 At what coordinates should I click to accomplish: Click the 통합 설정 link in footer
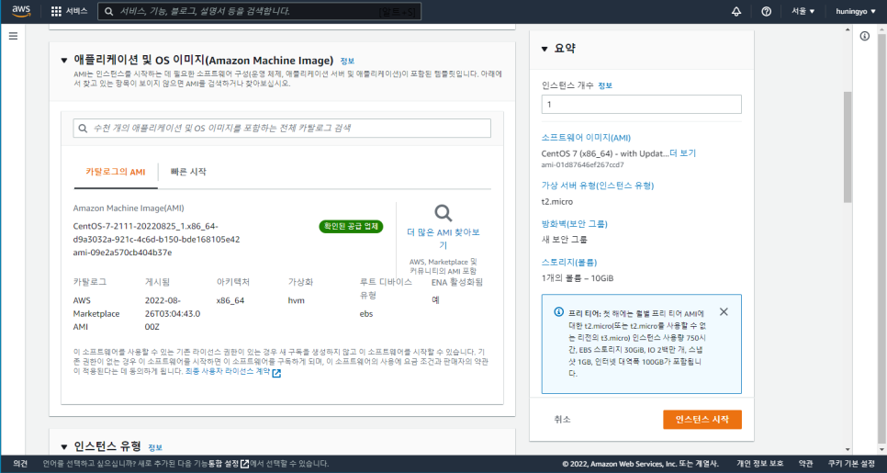tap(223, 464)
